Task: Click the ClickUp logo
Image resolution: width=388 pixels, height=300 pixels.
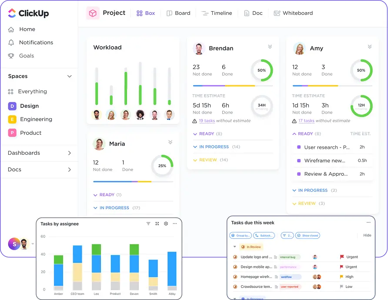Action: (28, 13)
